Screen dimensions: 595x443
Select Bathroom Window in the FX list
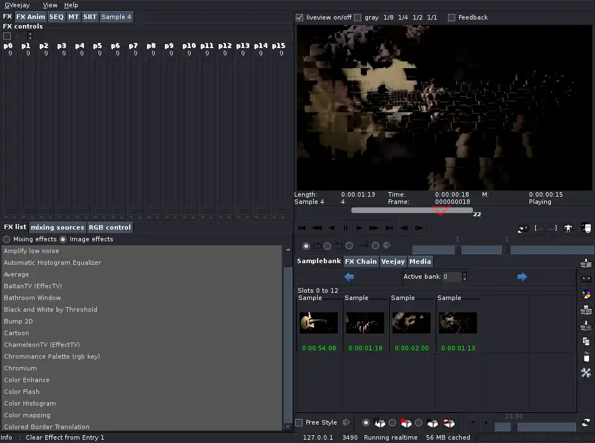[142, 298]
